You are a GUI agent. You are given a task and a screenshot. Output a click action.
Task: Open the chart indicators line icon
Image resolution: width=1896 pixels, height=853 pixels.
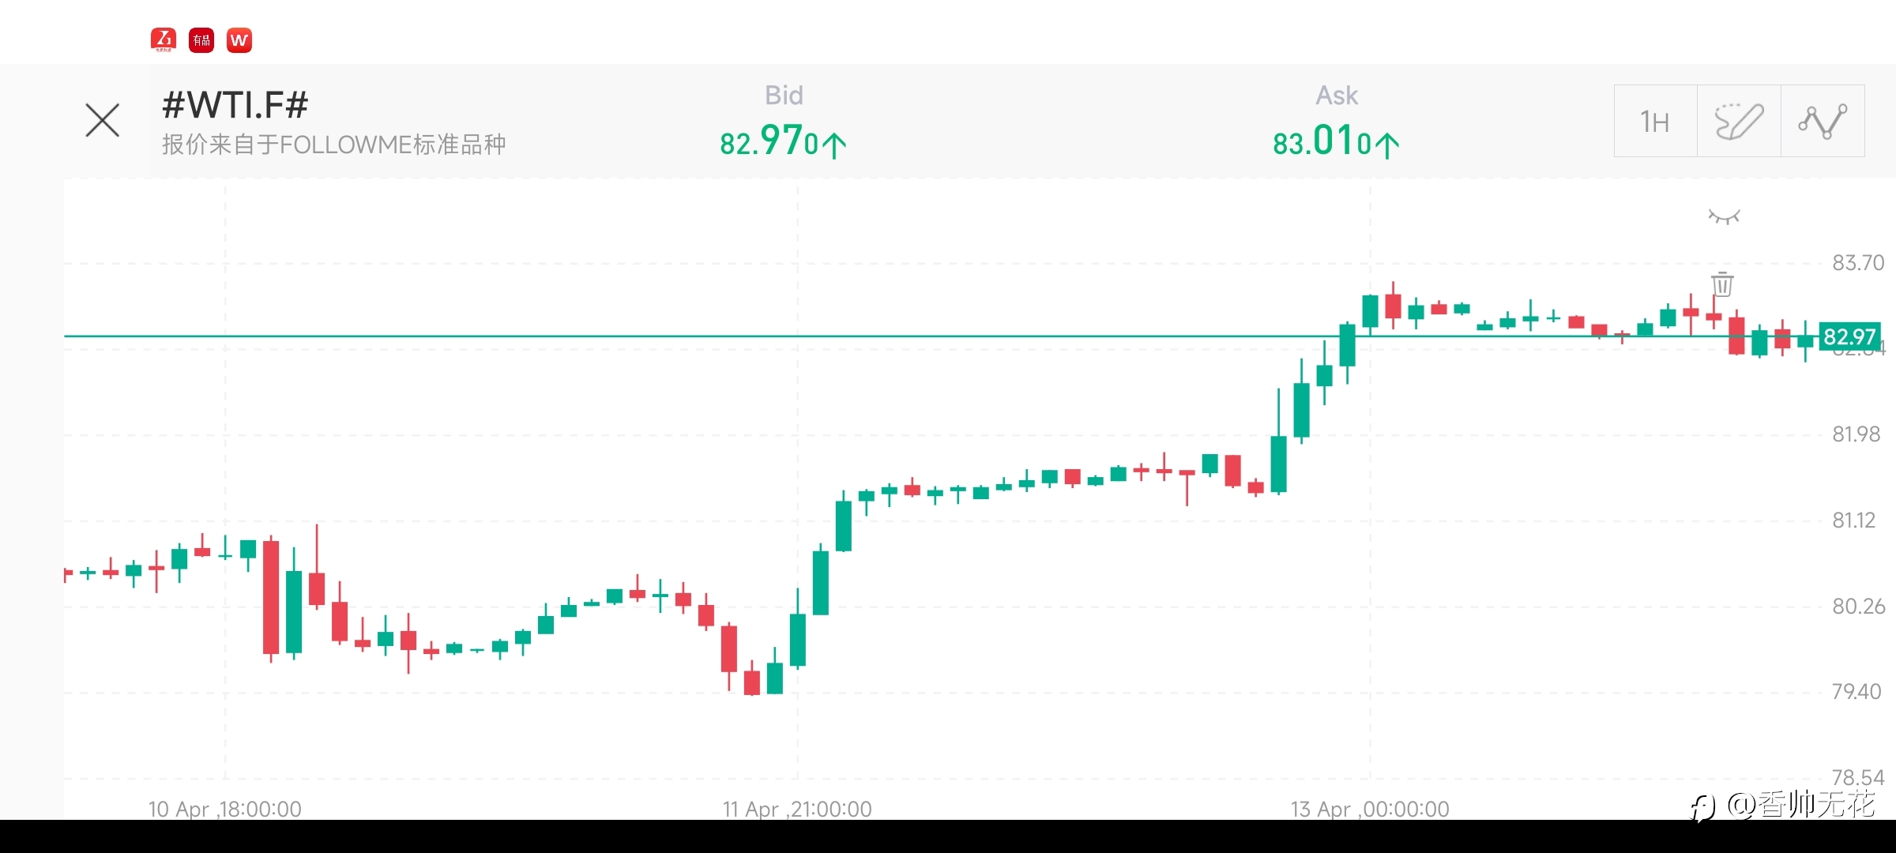pyautogui.click(x=1823, y=121)
